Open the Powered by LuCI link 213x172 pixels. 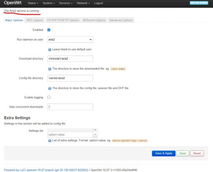[x=46, y=170]
